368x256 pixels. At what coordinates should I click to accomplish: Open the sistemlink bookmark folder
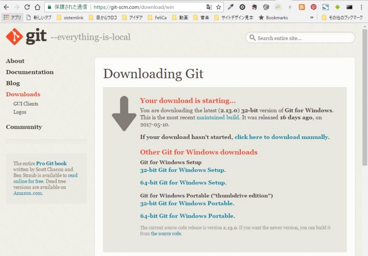[x=70, y=17]
